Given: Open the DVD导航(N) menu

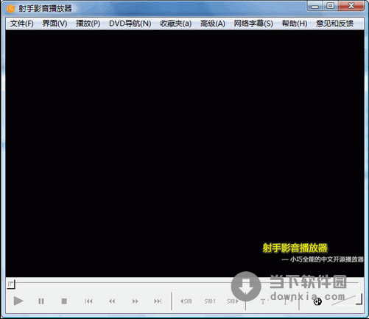Looking at the screenshot, I should (x=130, y=24).
